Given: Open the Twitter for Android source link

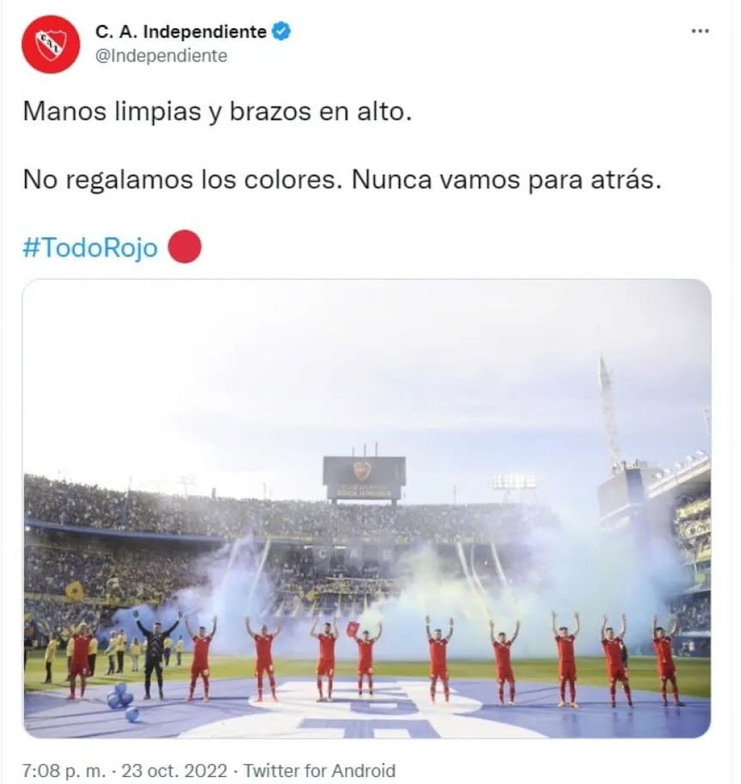Looking at the screenshot, I should click(319, 770).
